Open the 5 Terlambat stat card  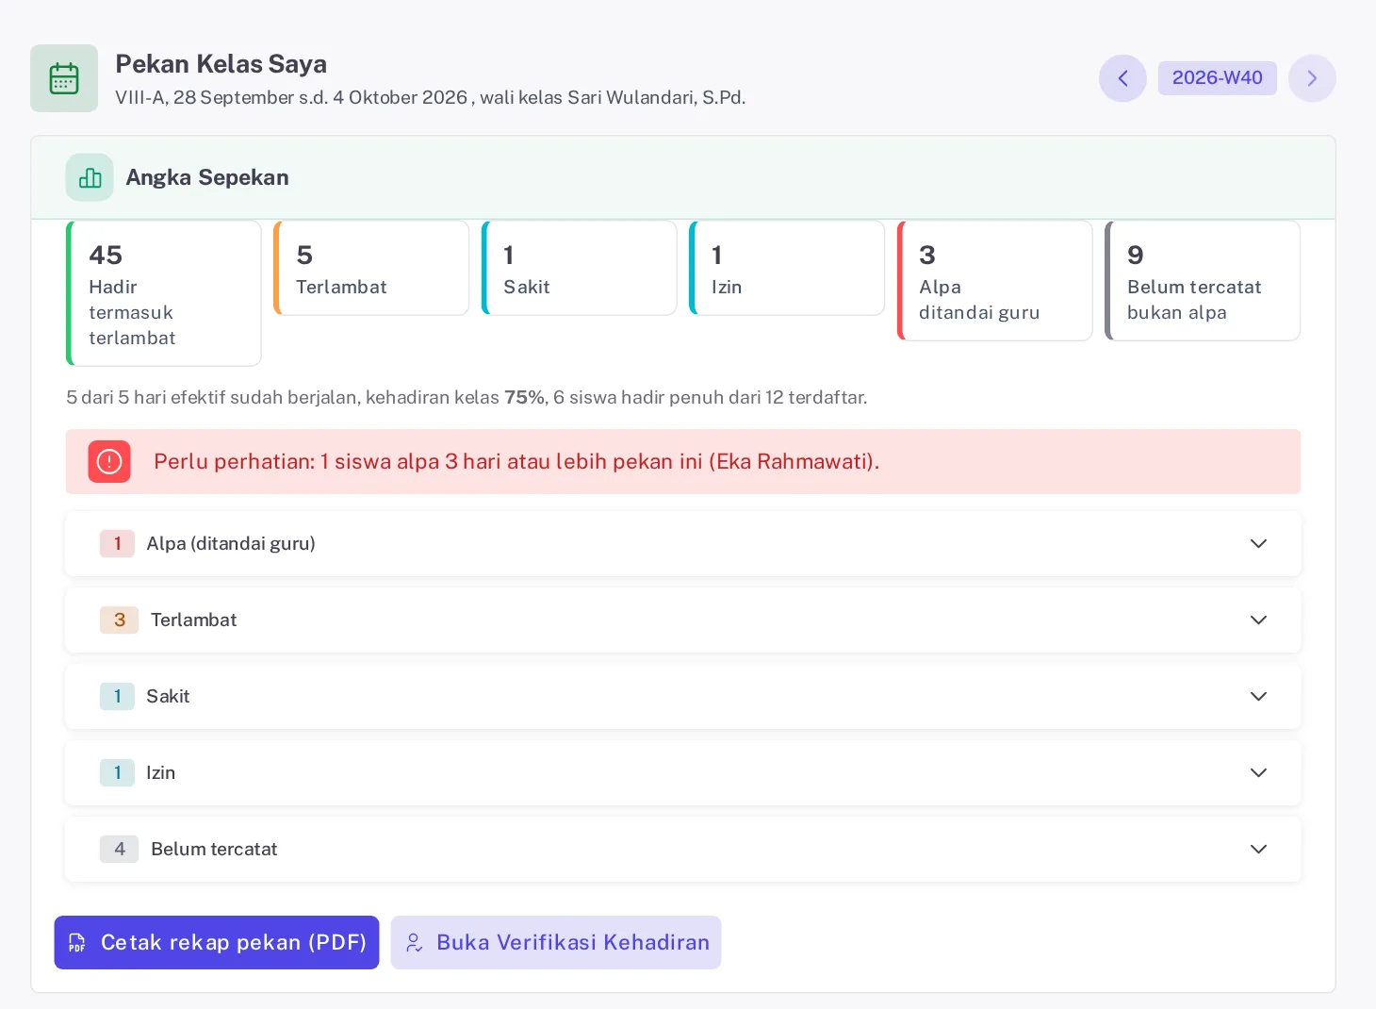click(371, 268)
